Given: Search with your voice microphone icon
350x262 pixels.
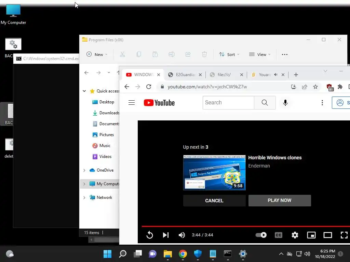Looking at the screenshot, I should point(285,102).
